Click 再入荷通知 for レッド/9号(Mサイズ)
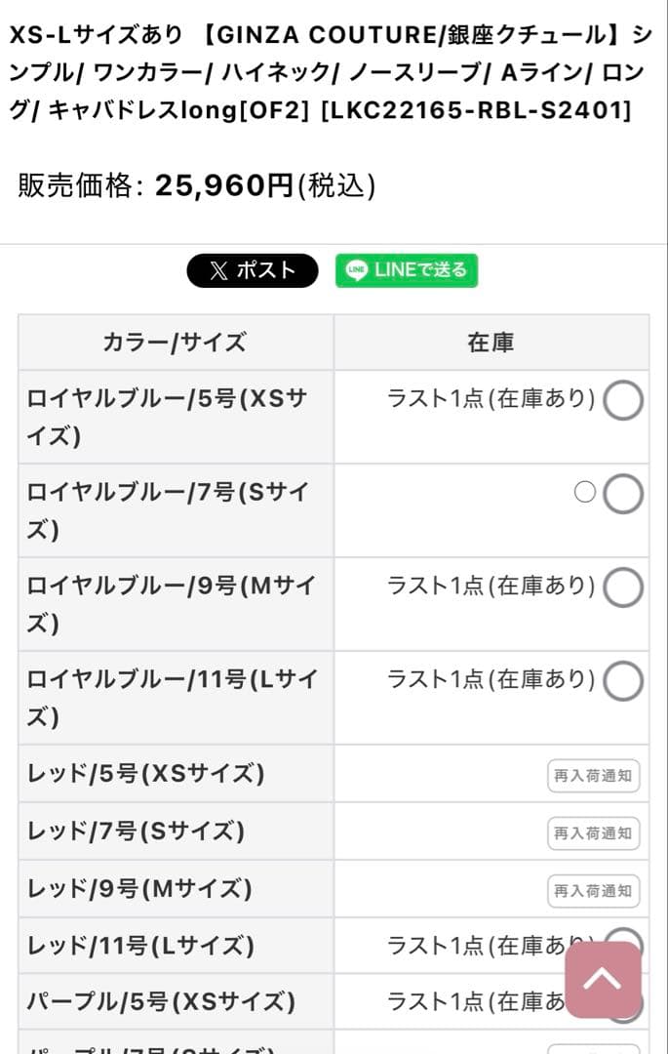Screen dimensions: 668x1054 (x=594, y=890)
